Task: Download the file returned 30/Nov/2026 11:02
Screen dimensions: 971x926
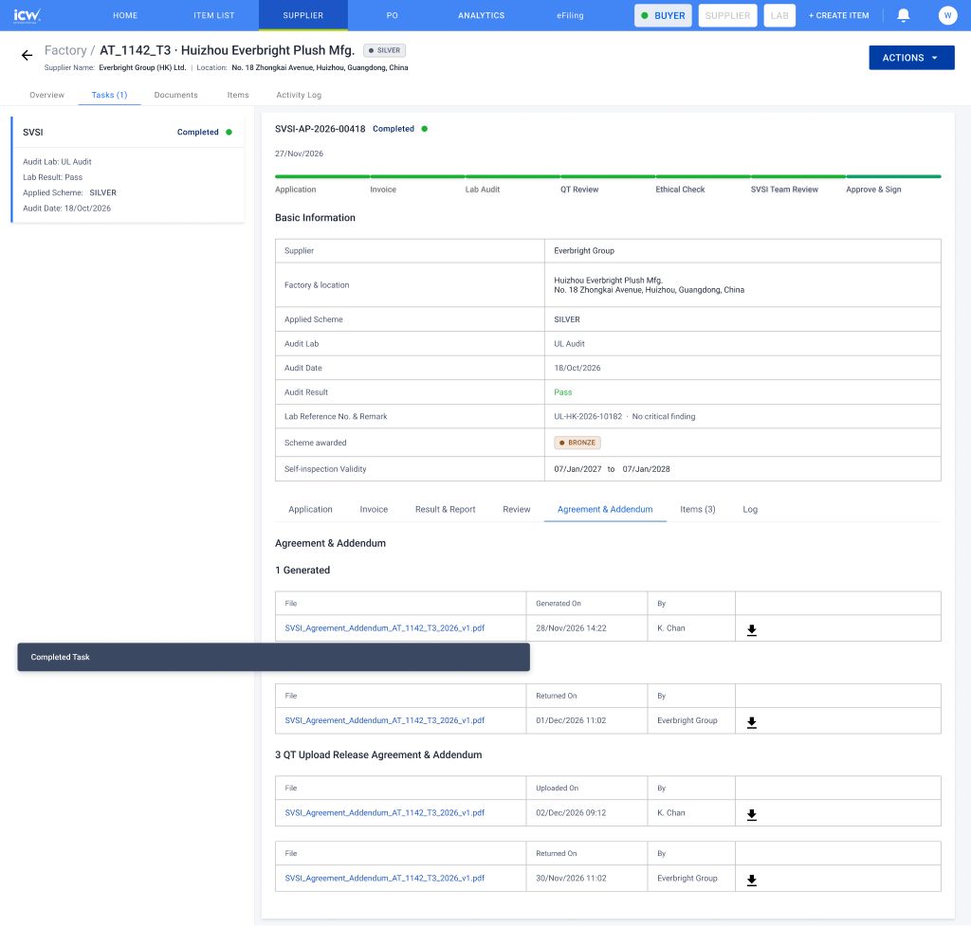Action: pyautogui.click(x=752, y=880)
